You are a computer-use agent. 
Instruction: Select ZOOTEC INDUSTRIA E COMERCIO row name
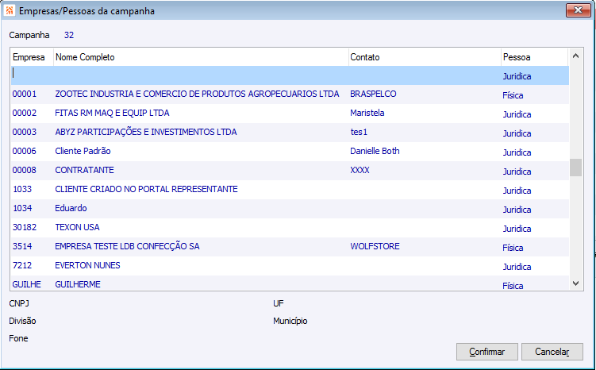click(197, 94)
